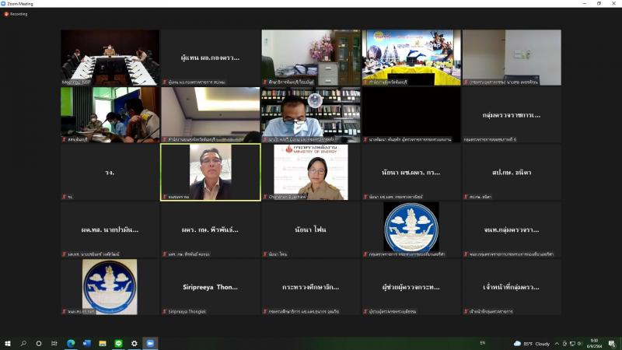Click the red Recording indicator

(x=16, y=14)
